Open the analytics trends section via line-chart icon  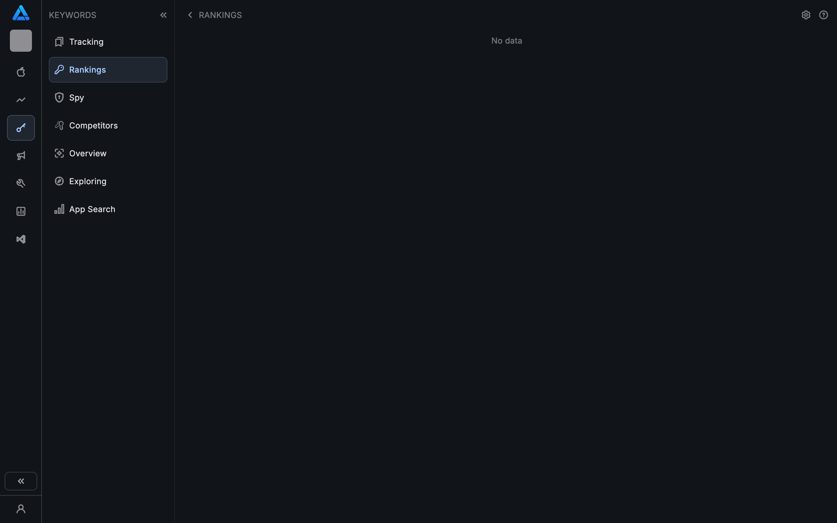(21, 100)
